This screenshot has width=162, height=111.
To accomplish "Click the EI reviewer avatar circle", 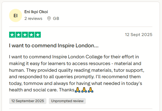I will point(16,15).
